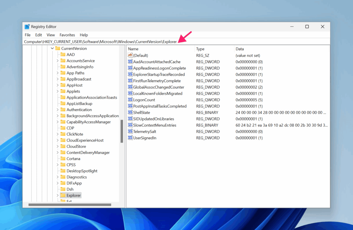Select the BackgroundAccessApplication key
Viewport: 353px width, 230px height.
tap(92, 116)
